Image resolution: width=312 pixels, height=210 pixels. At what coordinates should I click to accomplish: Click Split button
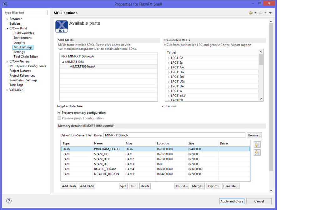tap(123, 186)
